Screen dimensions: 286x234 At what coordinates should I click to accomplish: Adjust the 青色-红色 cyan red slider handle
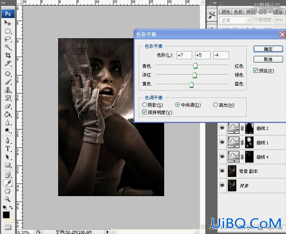(x=195, y=66)
